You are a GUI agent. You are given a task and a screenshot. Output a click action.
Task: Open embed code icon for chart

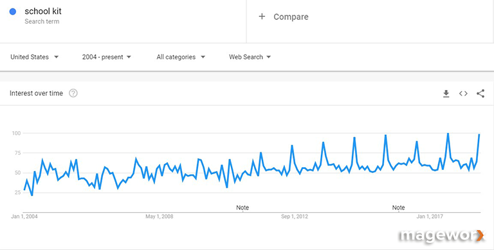click(x=463, y=94)
